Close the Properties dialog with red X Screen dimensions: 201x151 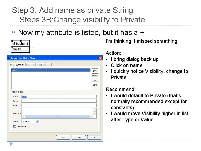coord(100,58)
